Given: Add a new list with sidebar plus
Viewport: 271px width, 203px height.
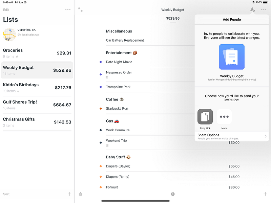Looking at the screenshot, I should 69,194.
